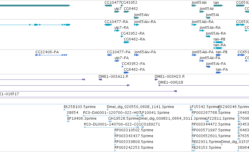Viewport: 249px width, 152px height.
Task: Click the EP19406.3prime feature label
Action: 82,119
